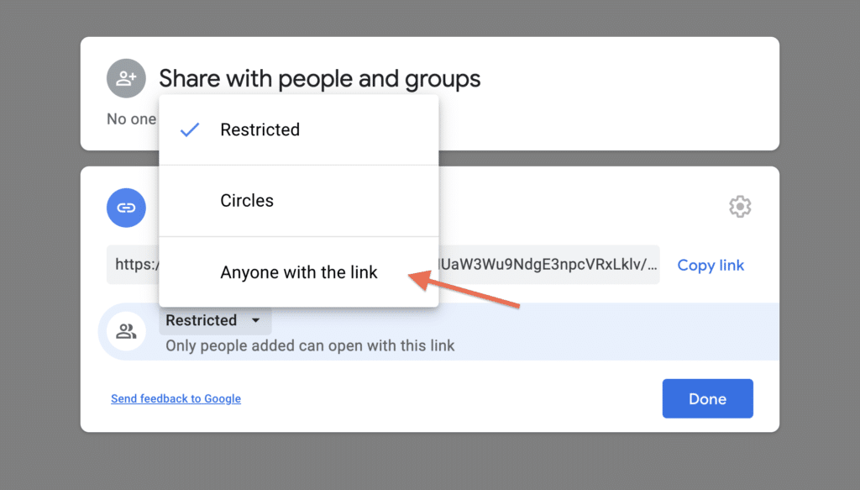The image size is (860, 490).
Task: Open the Restricted access dropdown label
Action: tap(202, 320)
